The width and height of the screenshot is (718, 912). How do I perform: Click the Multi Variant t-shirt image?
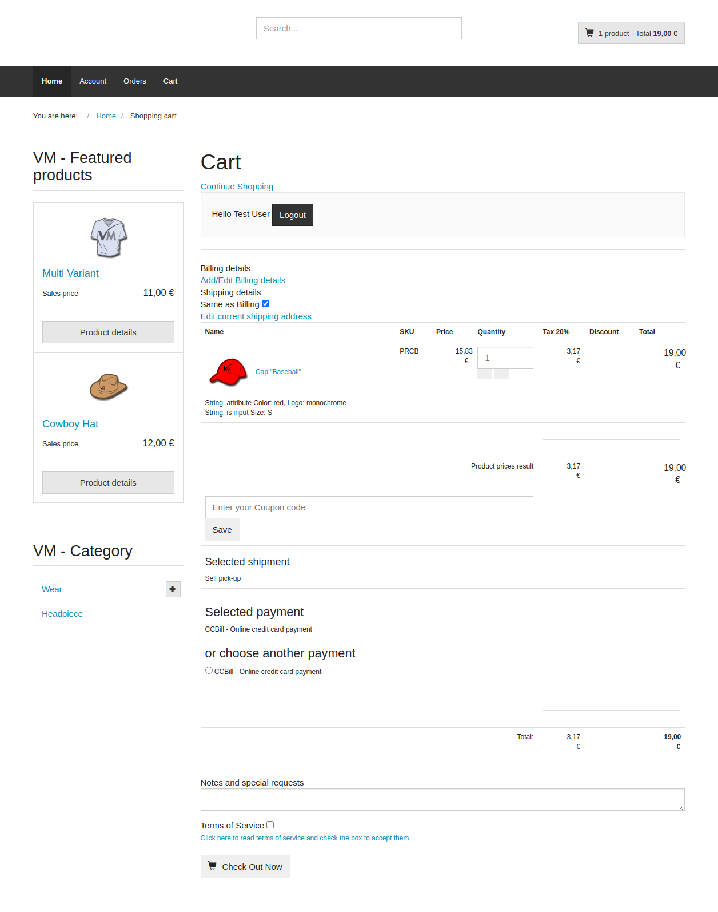(x=109, y=237)
